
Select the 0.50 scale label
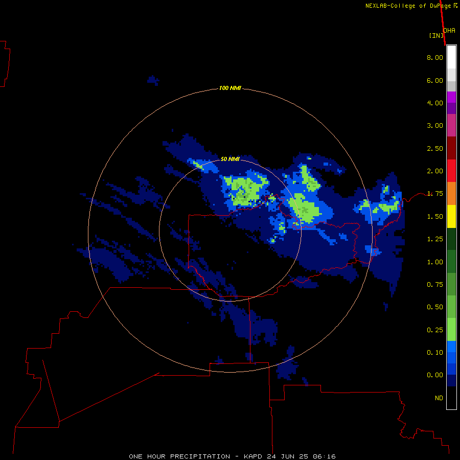[435, 307]
